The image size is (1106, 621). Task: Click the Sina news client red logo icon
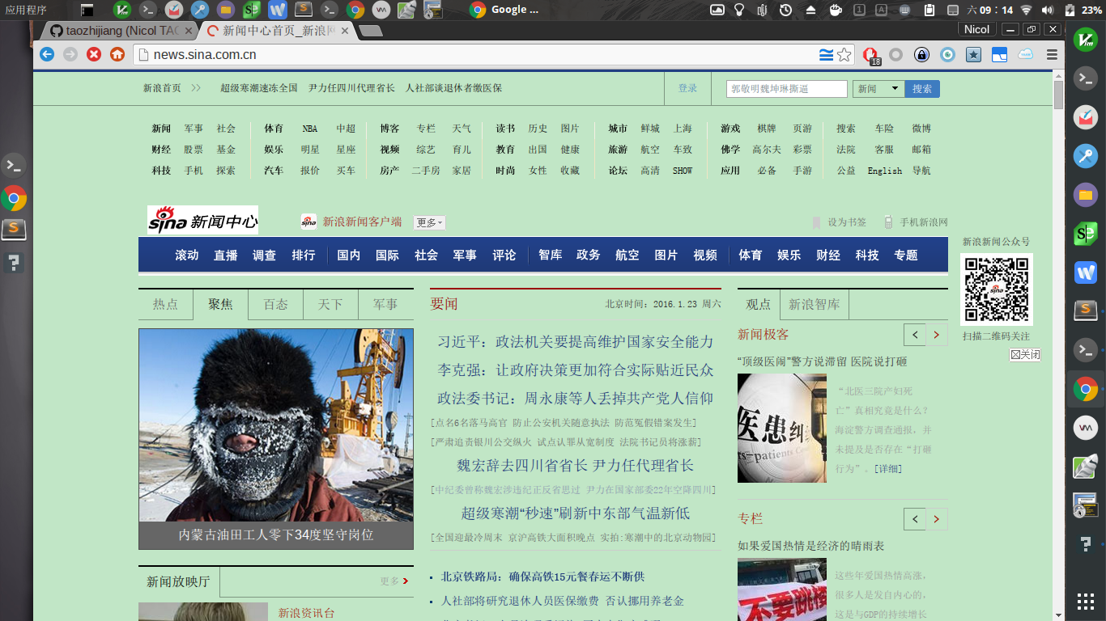click(x=308, y=222)
